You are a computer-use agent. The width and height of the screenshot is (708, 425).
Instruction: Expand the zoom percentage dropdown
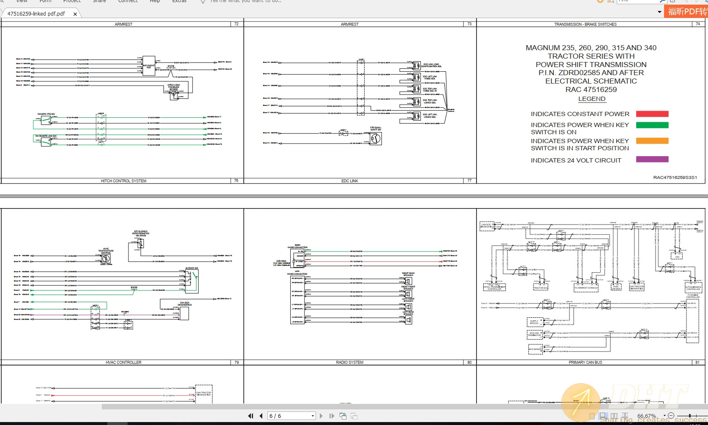(664, 416)
